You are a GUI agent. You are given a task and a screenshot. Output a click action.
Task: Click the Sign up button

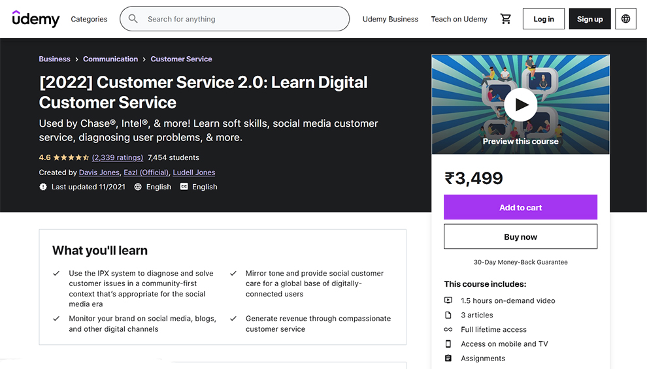[589, 18]
